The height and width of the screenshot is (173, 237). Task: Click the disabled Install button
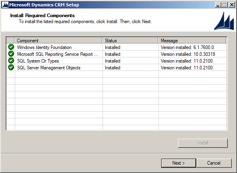[203, 143]
